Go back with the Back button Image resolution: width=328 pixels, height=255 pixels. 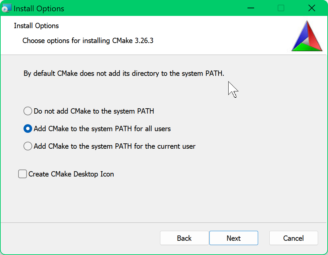[x=184, y=238]
